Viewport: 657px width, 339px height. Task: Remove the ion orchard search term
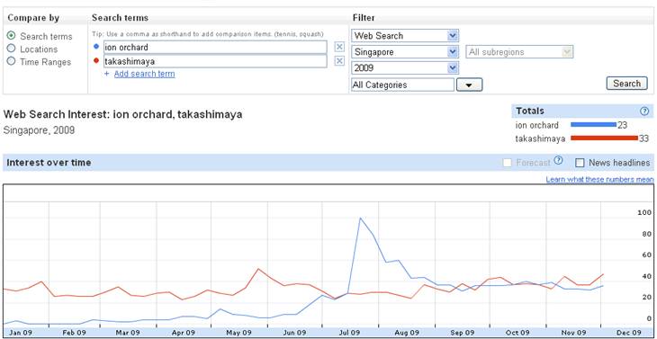(339, 47)
